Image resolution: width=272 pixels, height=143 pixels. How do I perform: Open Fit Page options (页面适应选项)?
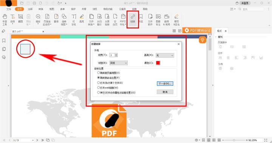(47, 20)
